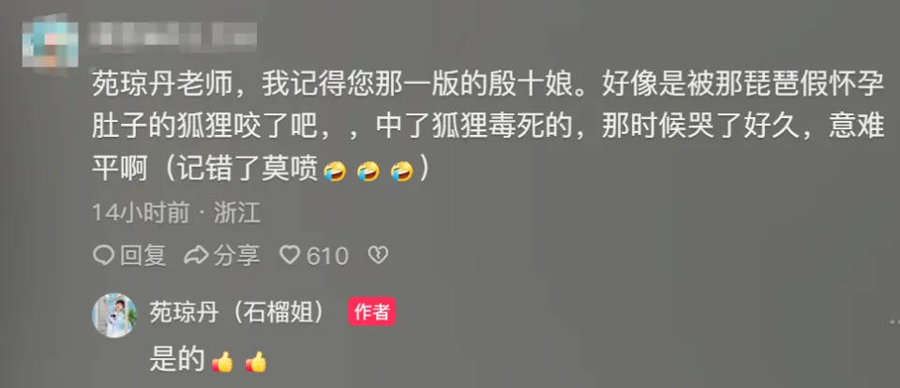Click the 610 likes count
Screen dimensions: 900x388
(327, 256)
